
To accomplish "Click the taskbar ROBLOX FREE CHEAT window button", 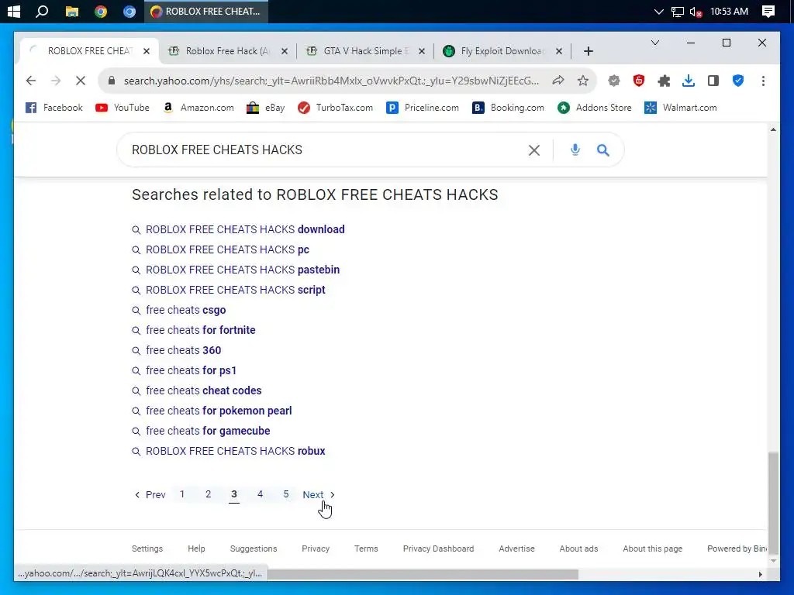I will [x=206, y=11].
